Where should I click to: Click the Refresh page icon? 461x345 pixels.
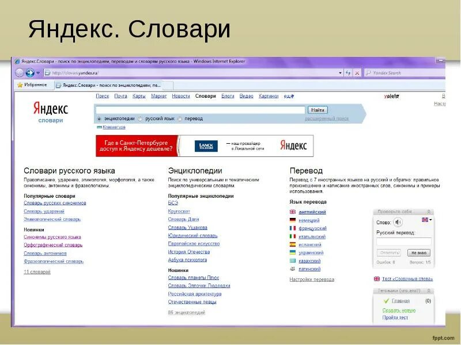[x=349, y=73]
